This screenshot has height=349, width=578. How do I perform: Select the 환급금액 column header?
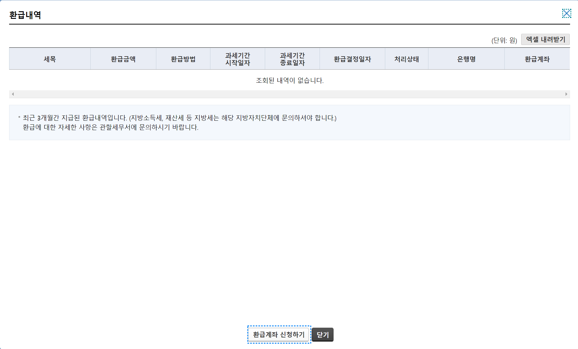click(123, 59)
